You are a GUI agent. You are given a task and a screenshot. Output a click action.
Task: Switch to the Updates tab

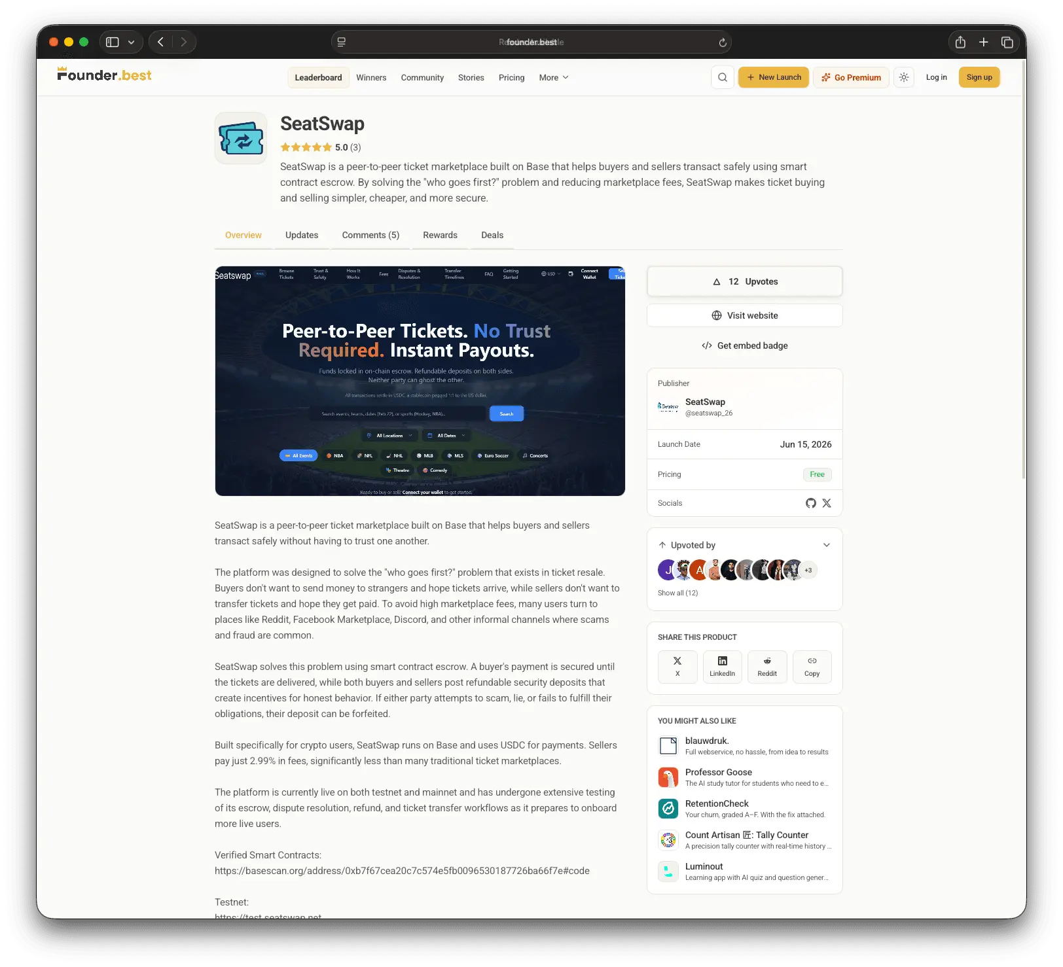[x=302, y=235]
